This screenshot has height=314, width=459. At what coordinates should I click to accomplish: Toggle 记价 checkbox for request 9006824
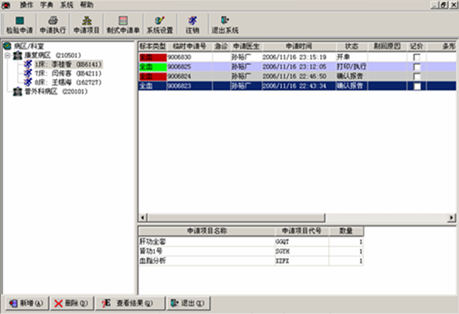click(x=417, y=77)
